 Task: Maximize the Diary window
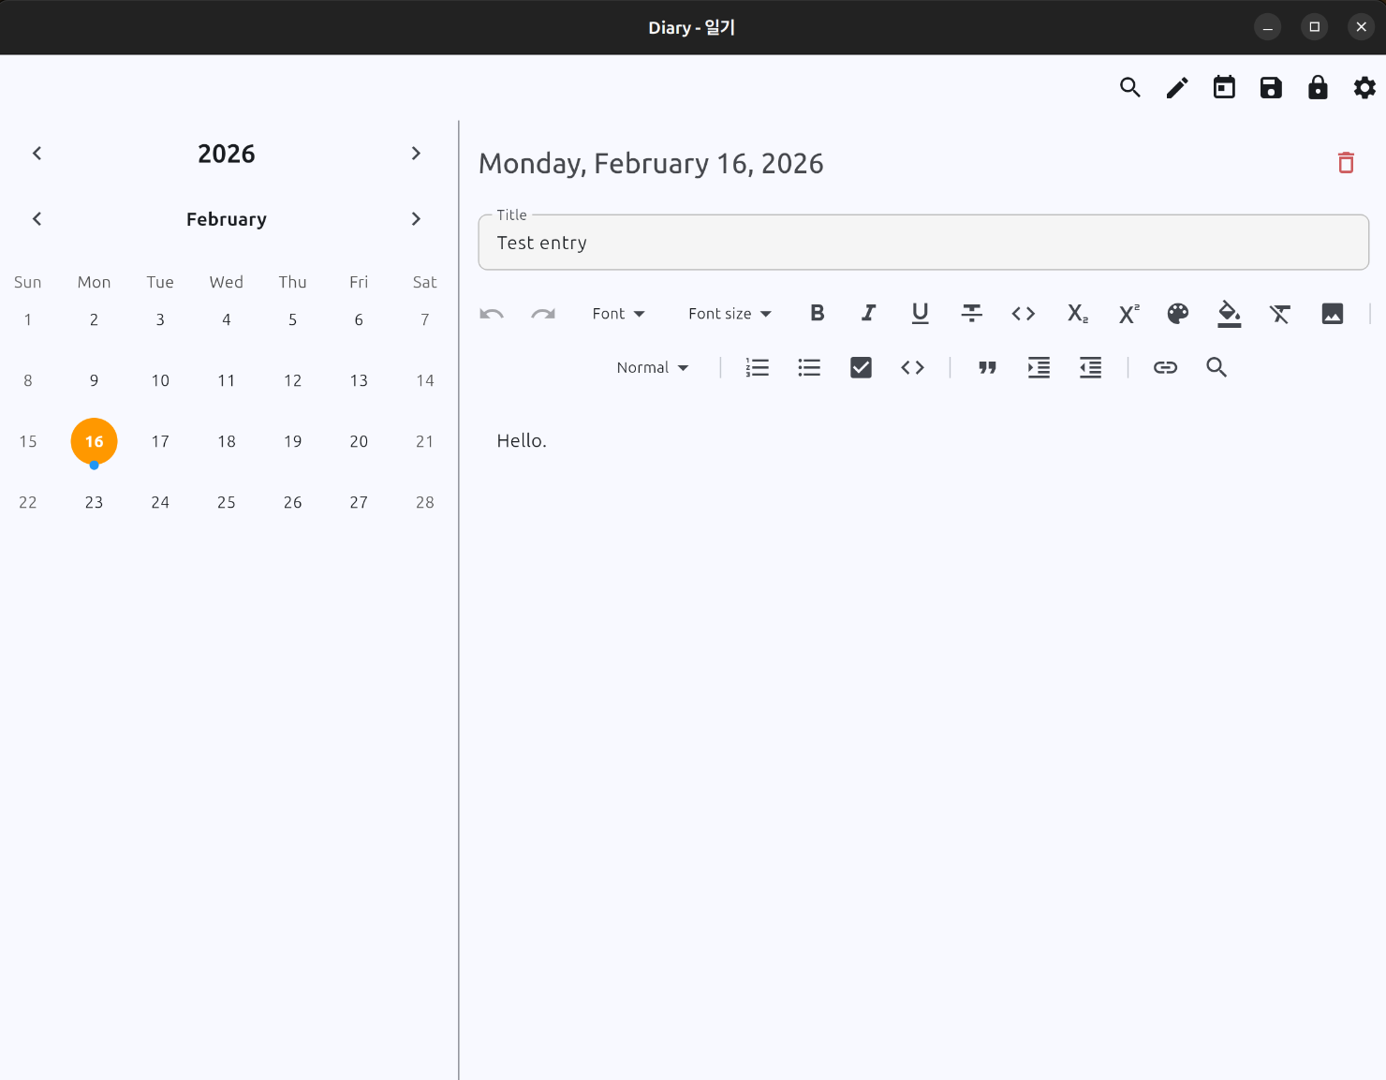click(x=1314, y=27)
